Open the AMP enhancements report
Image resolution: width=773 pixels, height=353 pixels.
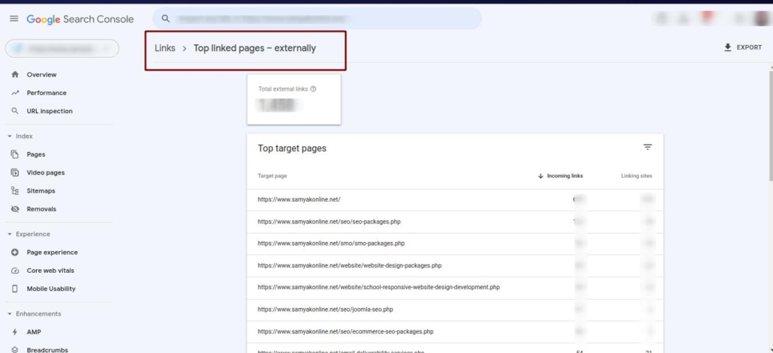click(x=34, y=332)
